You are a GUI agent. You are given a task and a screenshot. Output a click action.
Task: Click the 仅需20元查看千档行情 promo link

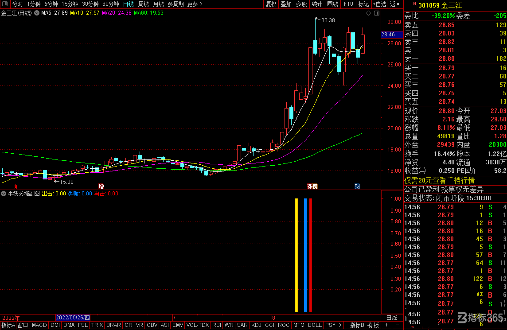pos(440,180)
